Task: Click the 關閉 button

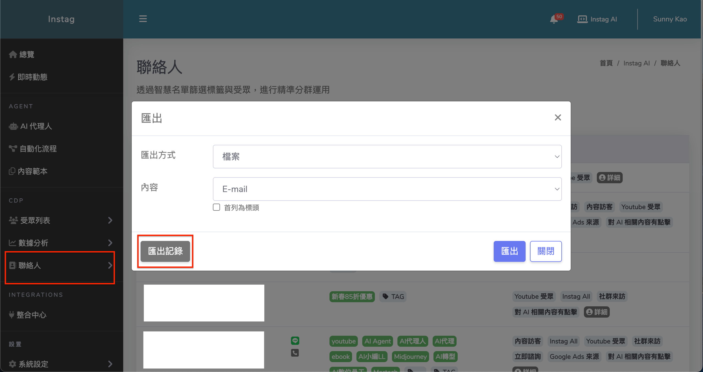Action: (x=546, y=251)
